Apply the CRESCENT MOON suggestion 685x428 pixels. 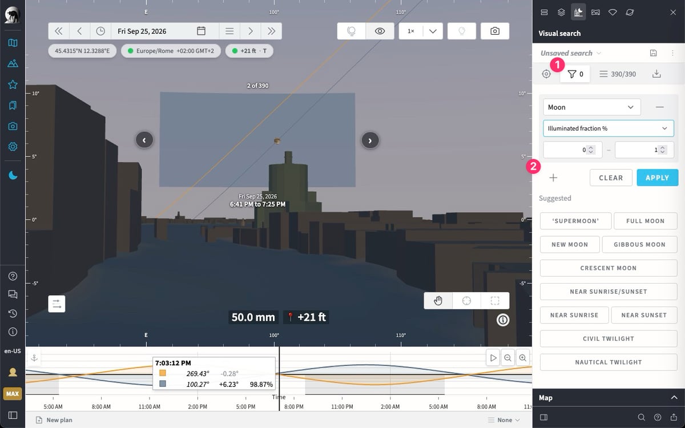(609, 268)
